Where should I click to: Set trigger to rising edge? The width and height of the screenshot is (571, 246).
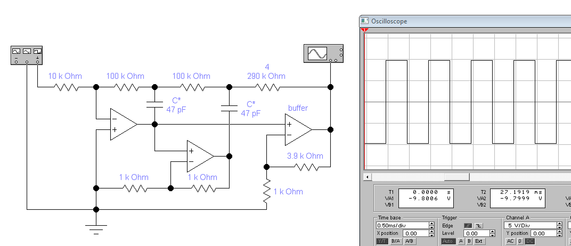point(467,226)
